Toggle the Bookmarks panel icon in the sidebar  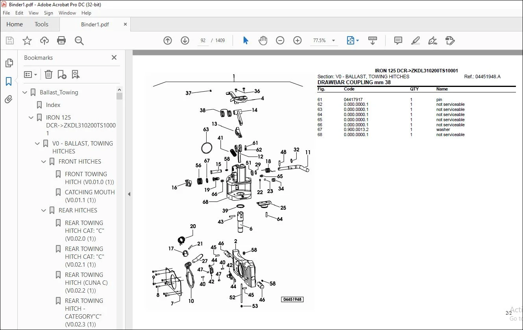click(9, 81)
